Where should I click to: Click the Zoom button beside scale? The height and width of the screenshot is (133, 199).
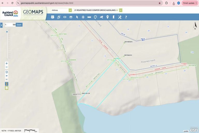pyautogui.click(x=19, y=25)
